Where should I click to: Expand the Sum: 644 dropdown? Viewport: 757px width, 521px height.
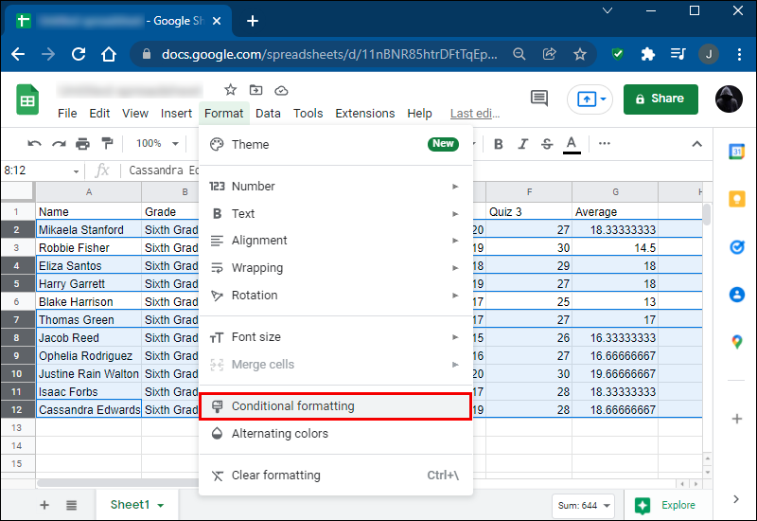tap(583, 506)
